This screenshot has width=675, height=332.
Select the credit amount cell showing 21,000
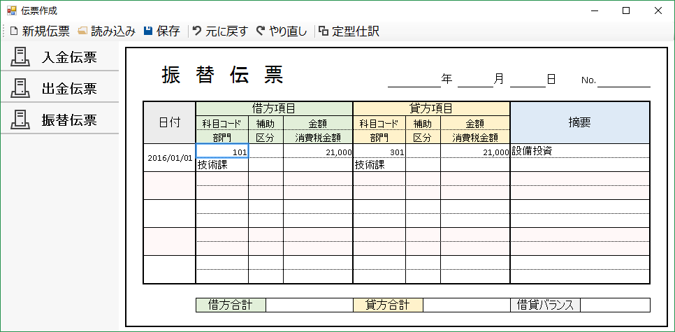point(475,151)
